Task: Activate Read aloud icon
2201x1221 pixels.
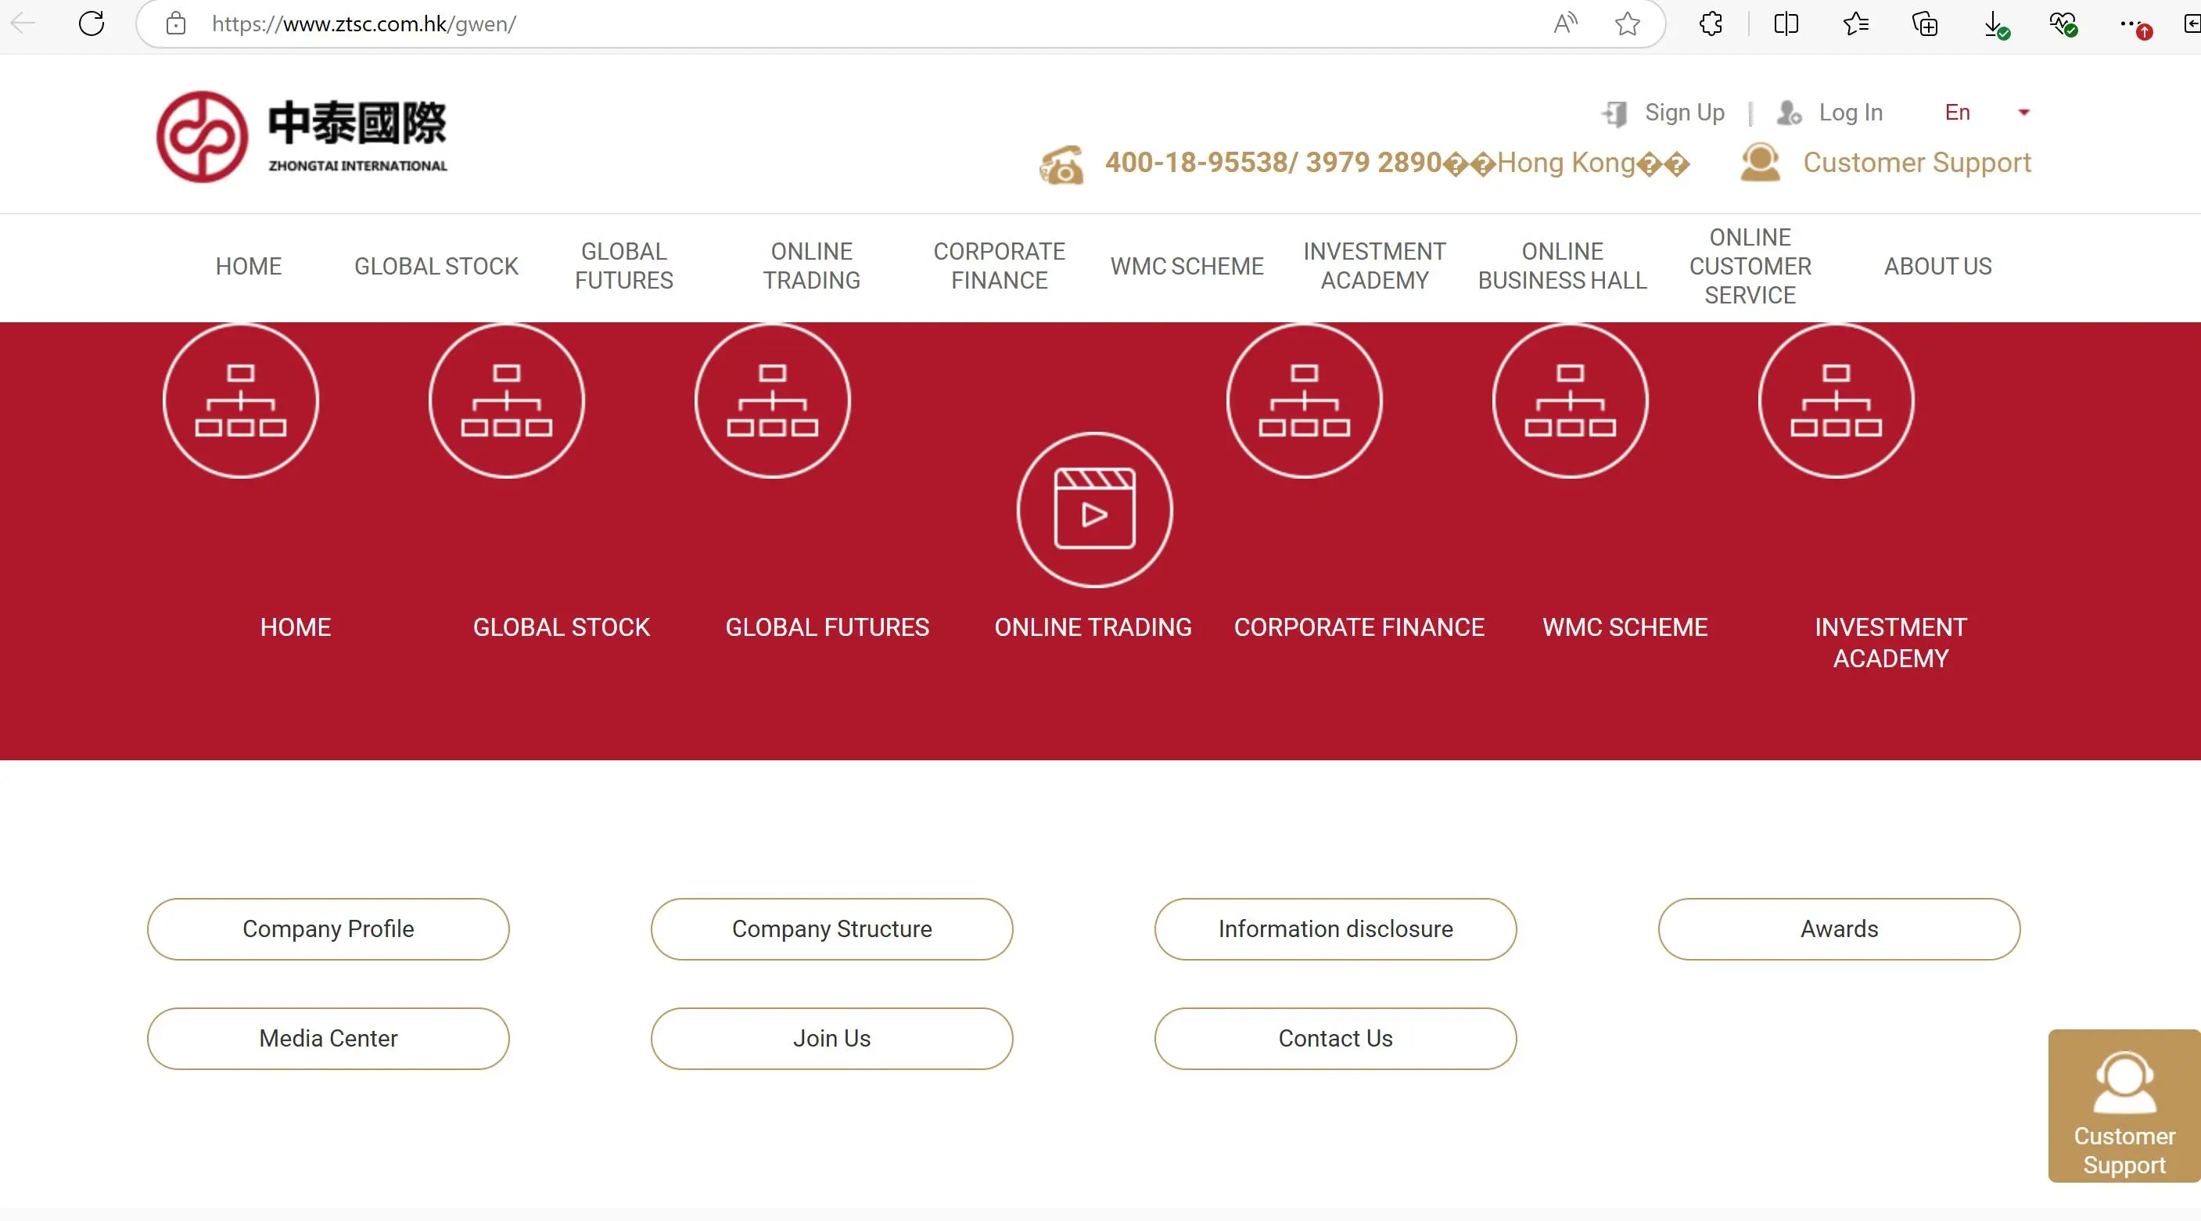Action: coord(1564,23)
